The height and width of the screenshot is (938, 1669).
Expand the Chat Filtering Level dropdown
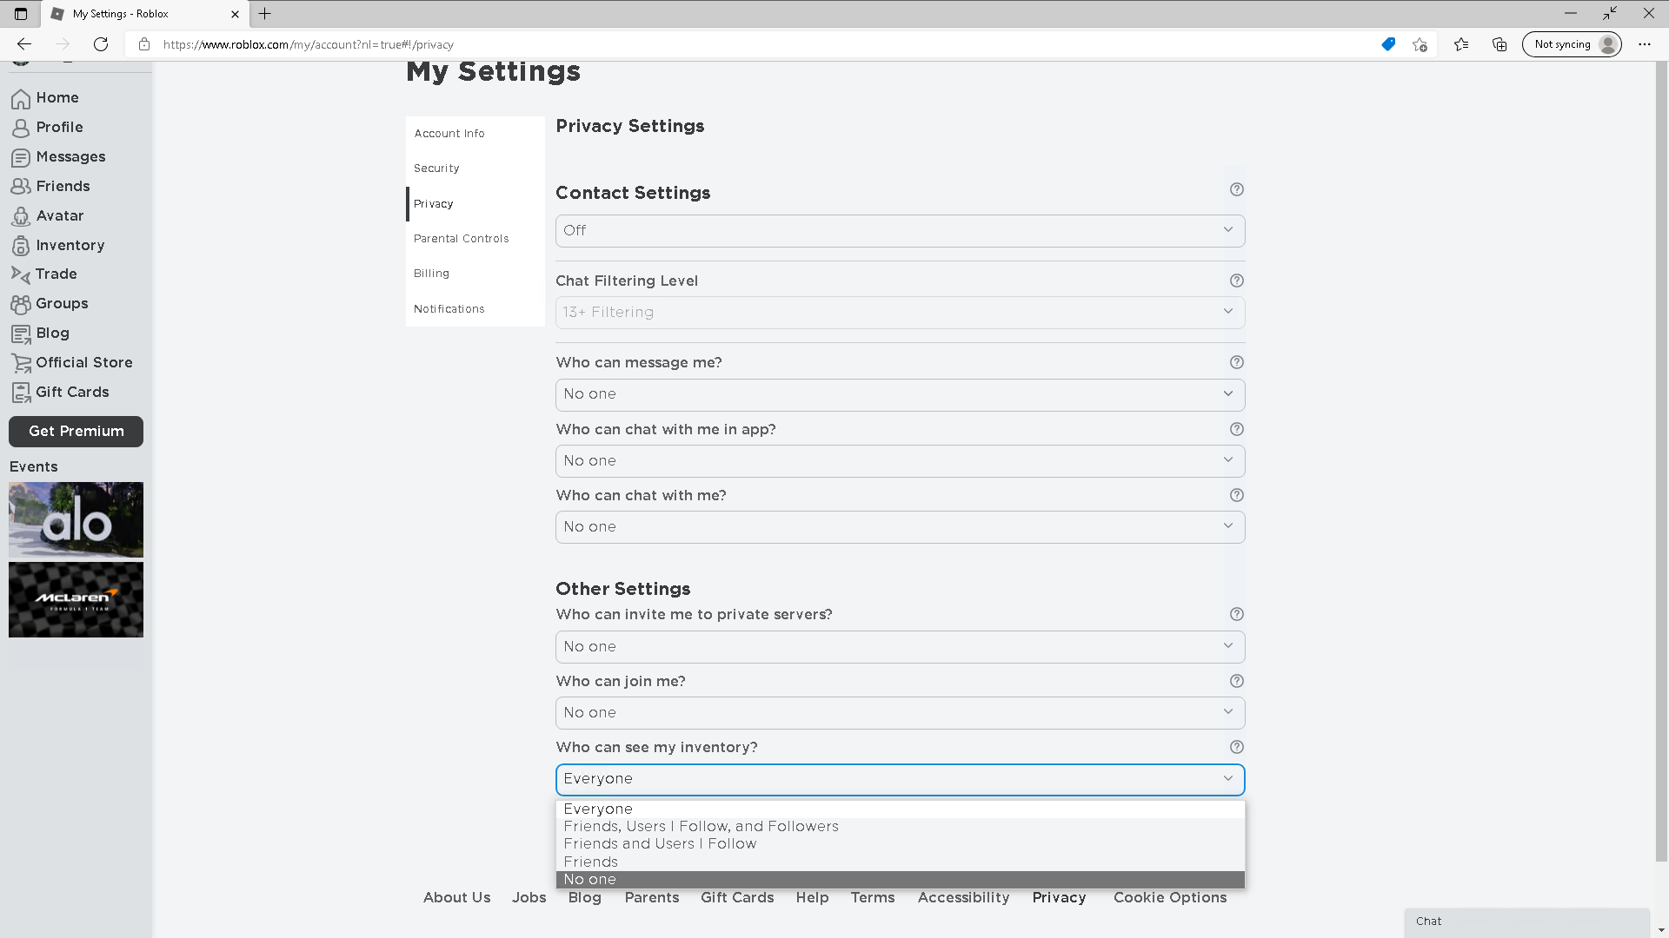900,313
